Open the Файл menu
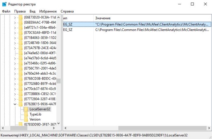 pos(6,11)
